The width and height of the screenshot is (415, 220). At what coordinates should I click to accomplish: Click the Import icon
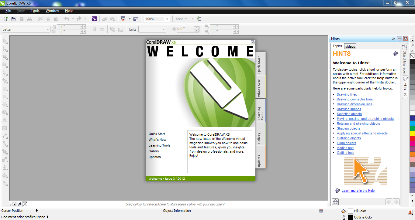pyautogui.click(x=105, y=19)
